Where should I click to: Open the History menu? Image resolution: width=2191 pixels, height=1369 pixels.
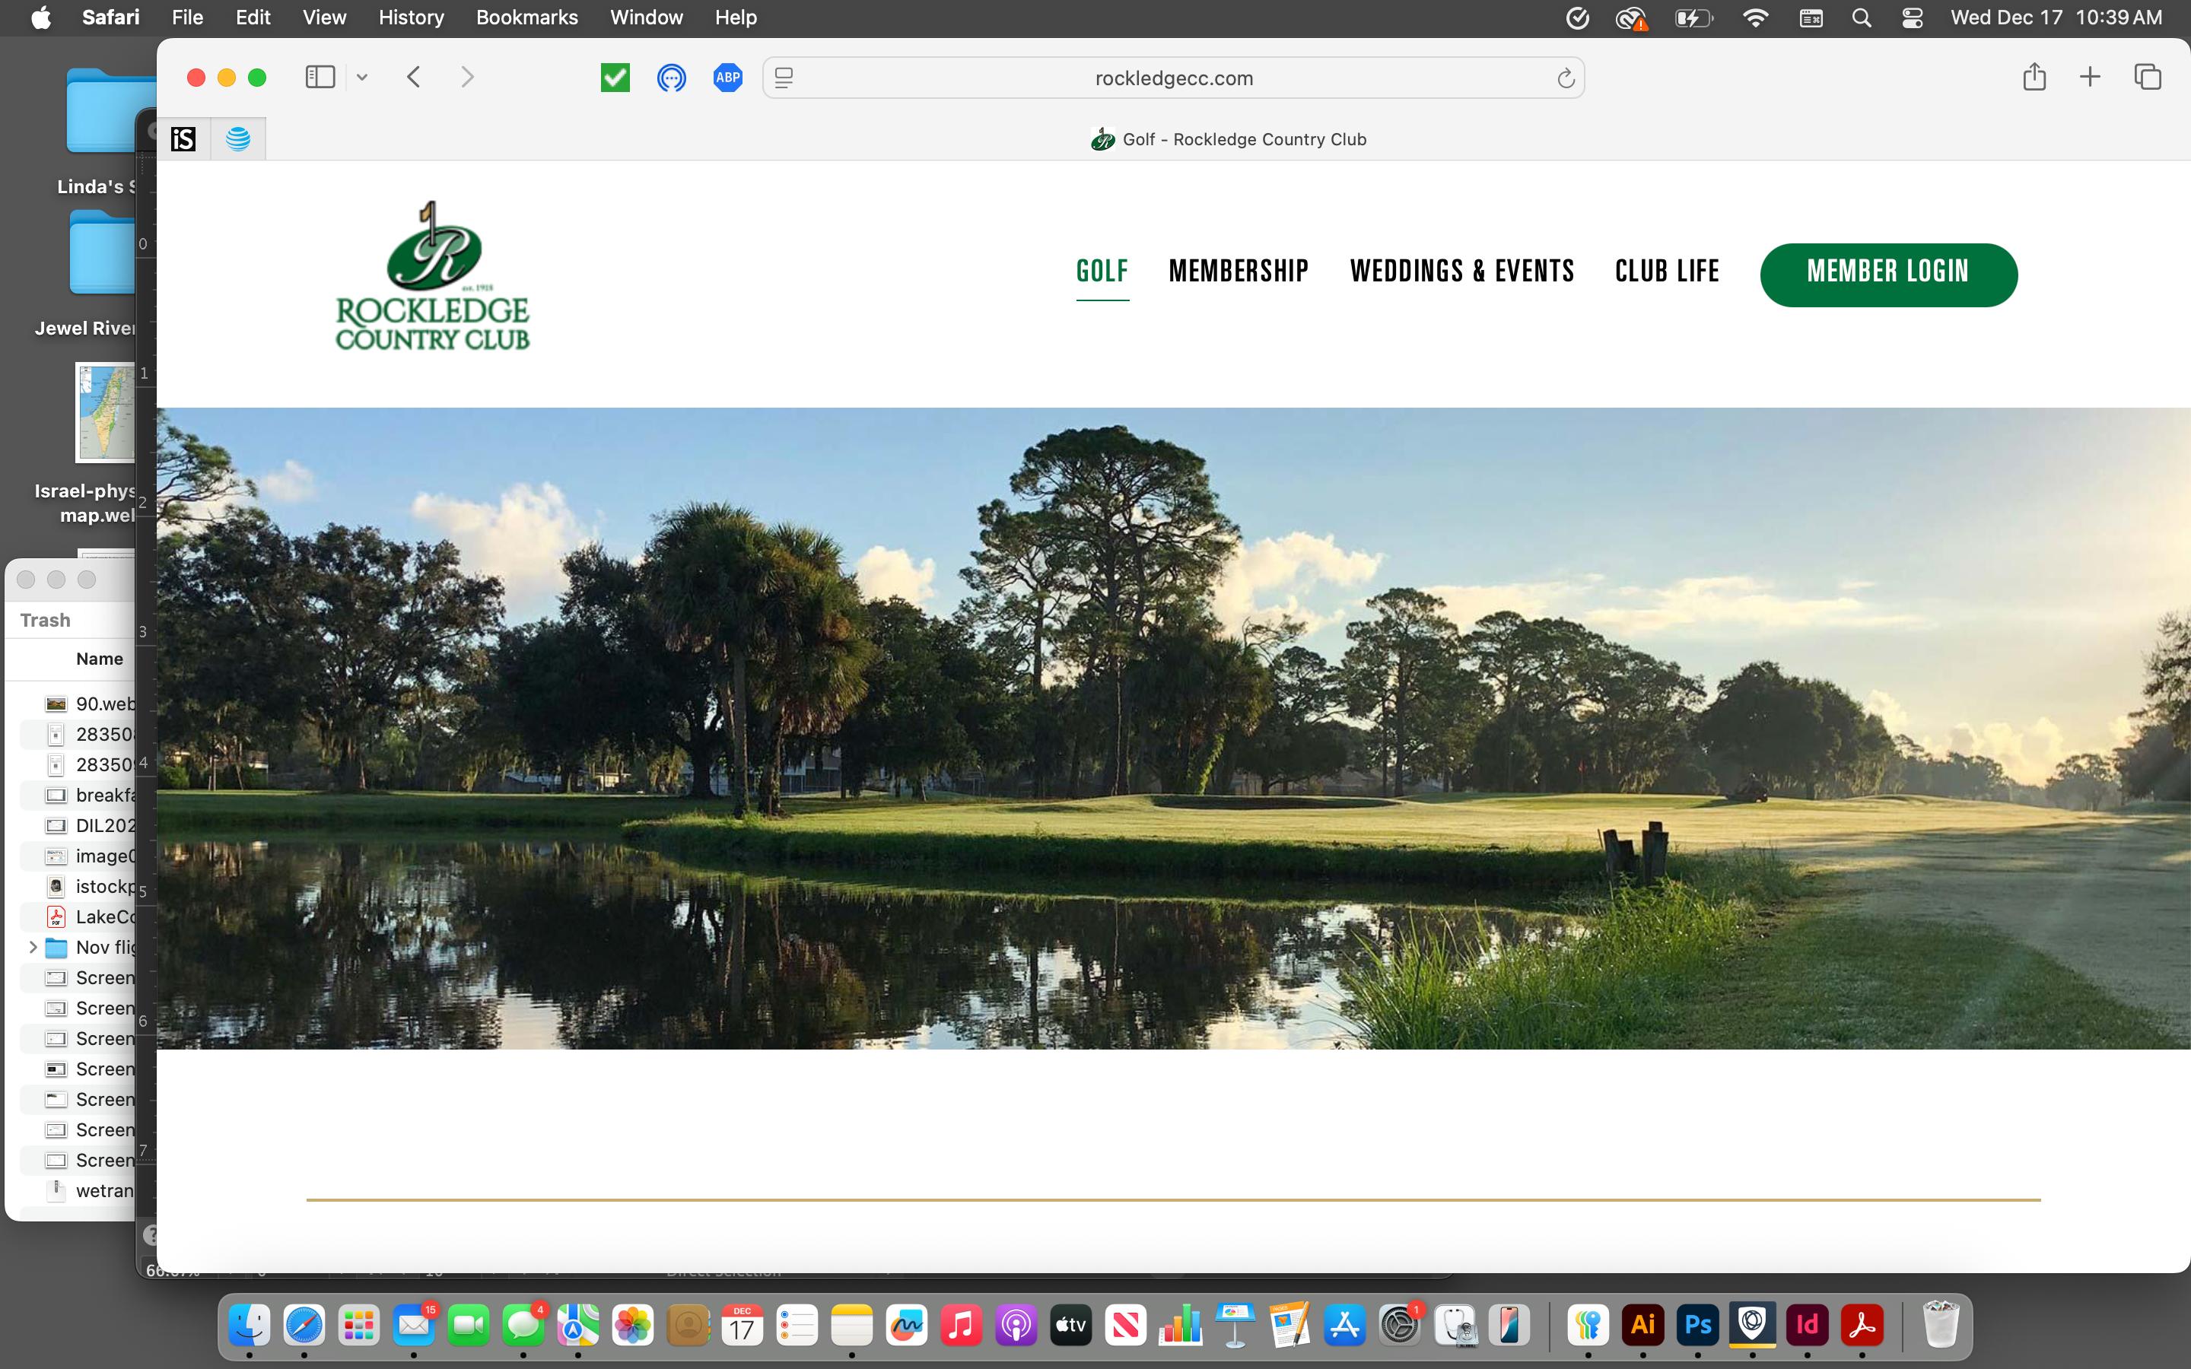[410, 17]
